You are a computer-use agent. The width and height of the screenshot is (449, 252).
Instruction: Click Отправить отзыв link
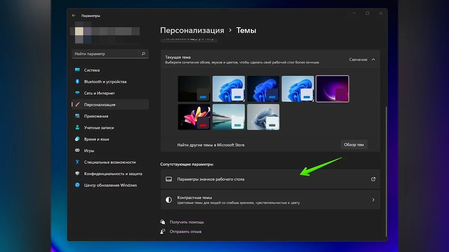(185, 231)
